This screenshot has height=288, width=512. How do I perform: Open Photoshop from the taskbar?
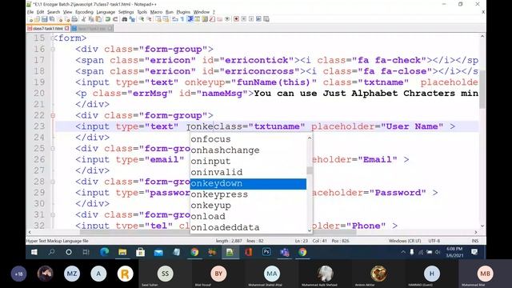coord(266,252)
